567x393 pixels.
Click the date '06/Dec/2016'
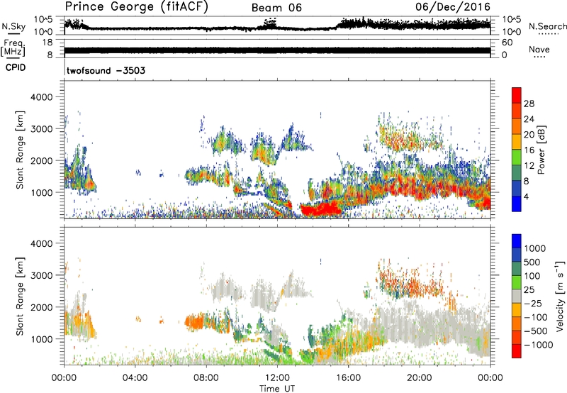[x=453, y=7]
